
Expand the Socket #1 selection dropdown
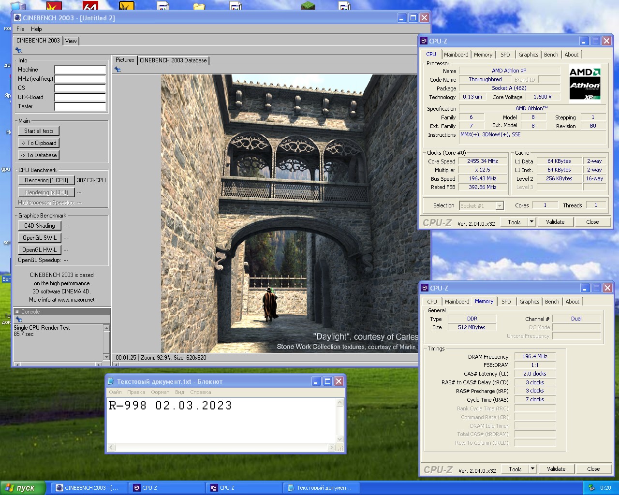[500, 206]
